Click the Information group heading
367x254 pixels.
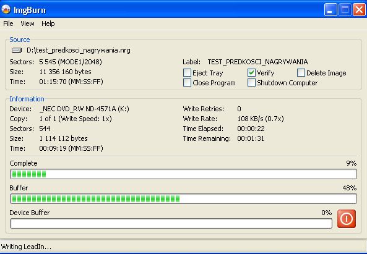point(27,99)
